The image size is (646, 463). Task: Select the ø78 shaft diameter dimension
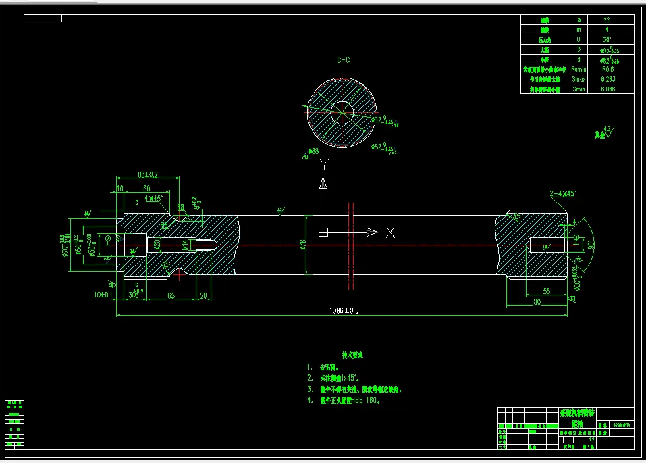pos(303,244)
